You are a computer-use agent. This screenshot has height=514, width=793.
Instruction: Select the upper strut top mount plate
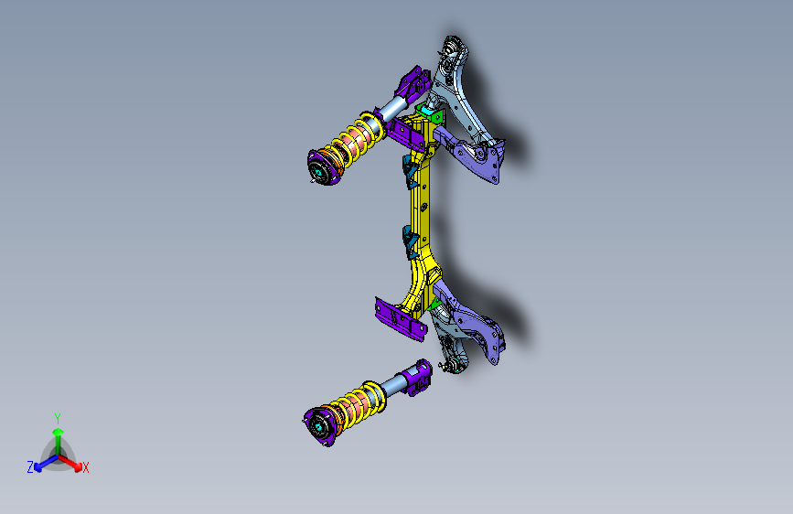pyautogui.click(x=322, y=168)
